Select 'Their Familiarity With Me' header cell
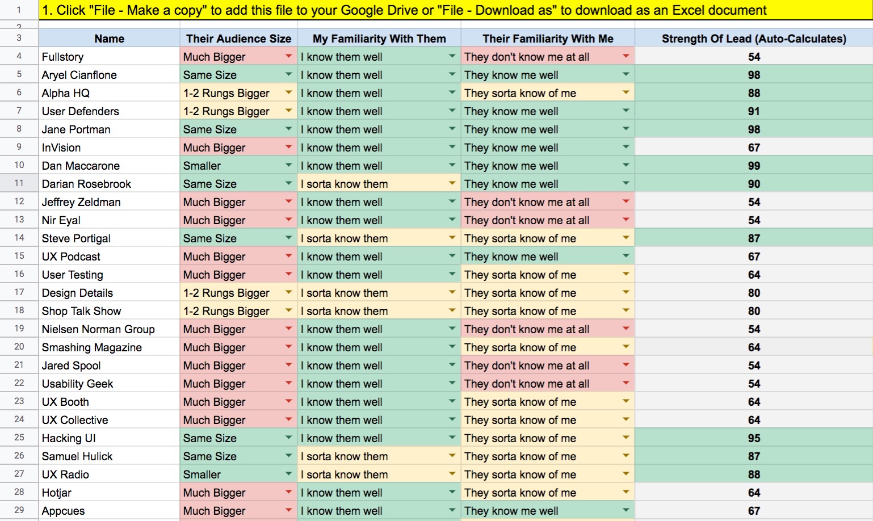This screenshot has width=873, height=521. tap(548, 38)
